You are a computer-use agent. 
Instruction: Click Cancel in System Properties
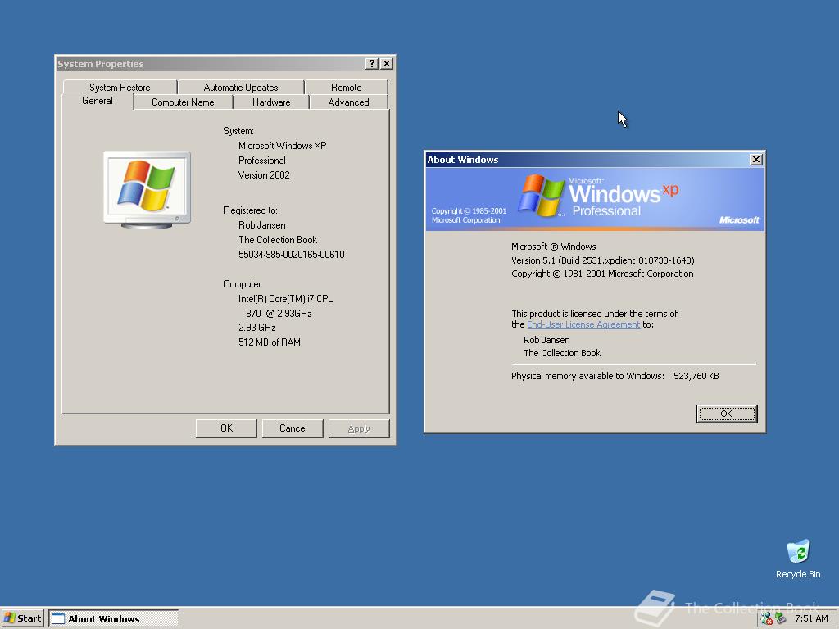[x=293, y=428]
